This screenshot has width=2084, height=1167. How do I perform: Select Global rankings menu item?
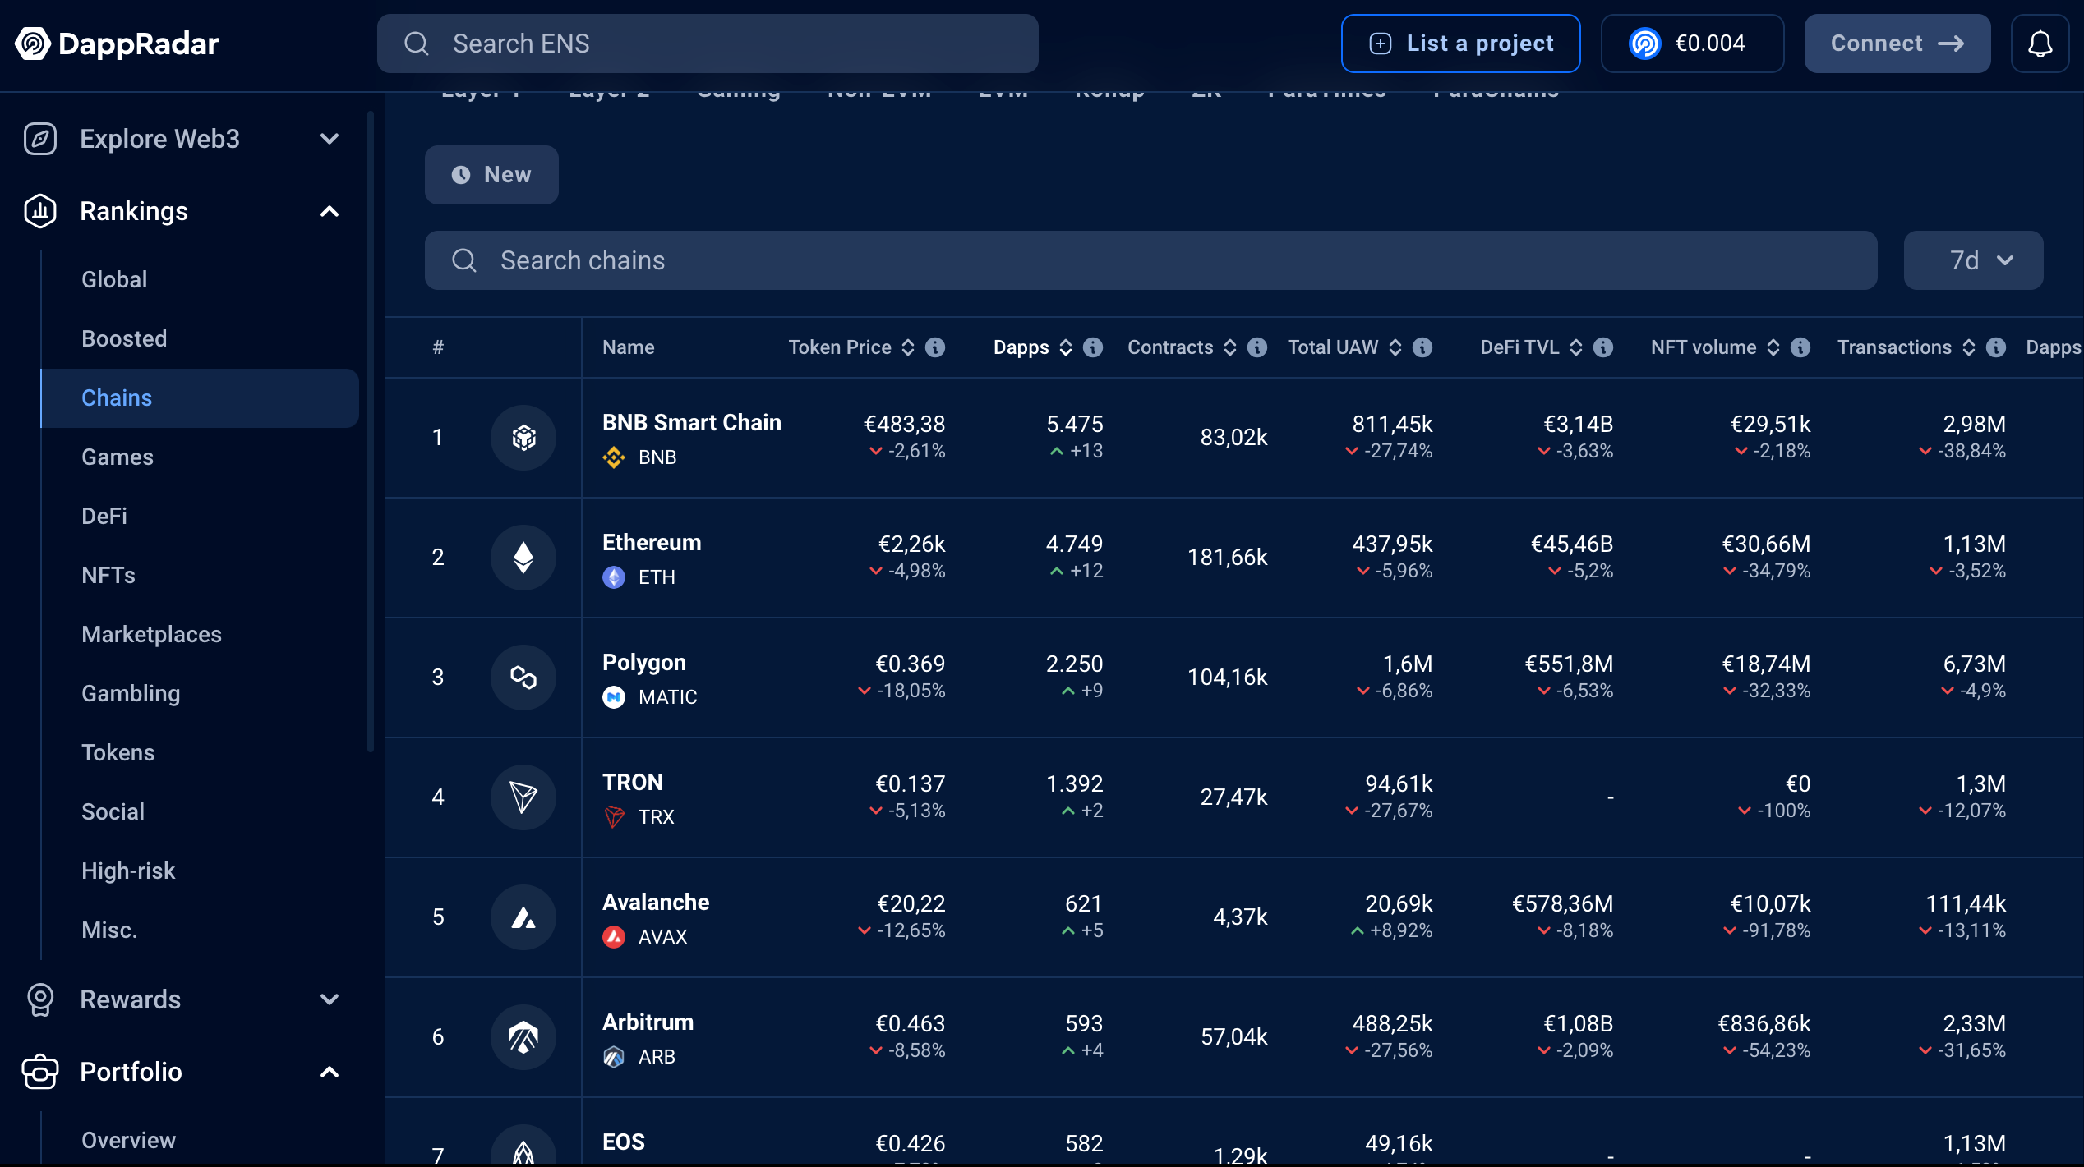point(200,280)
